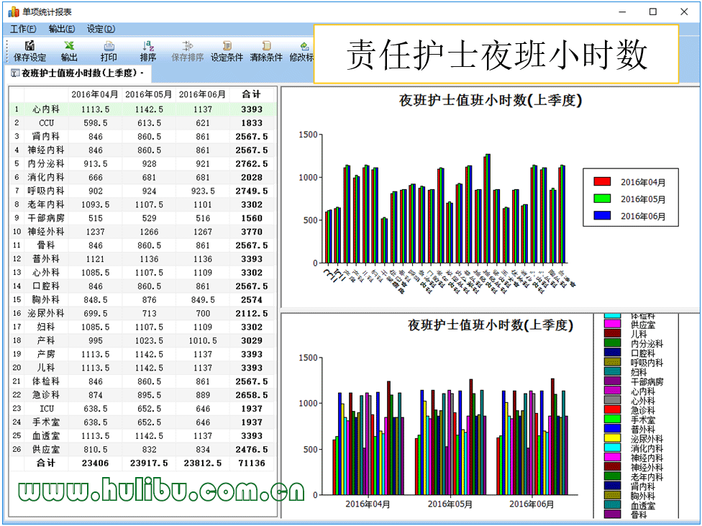Open the 工作(F) menu

(23, 29)
